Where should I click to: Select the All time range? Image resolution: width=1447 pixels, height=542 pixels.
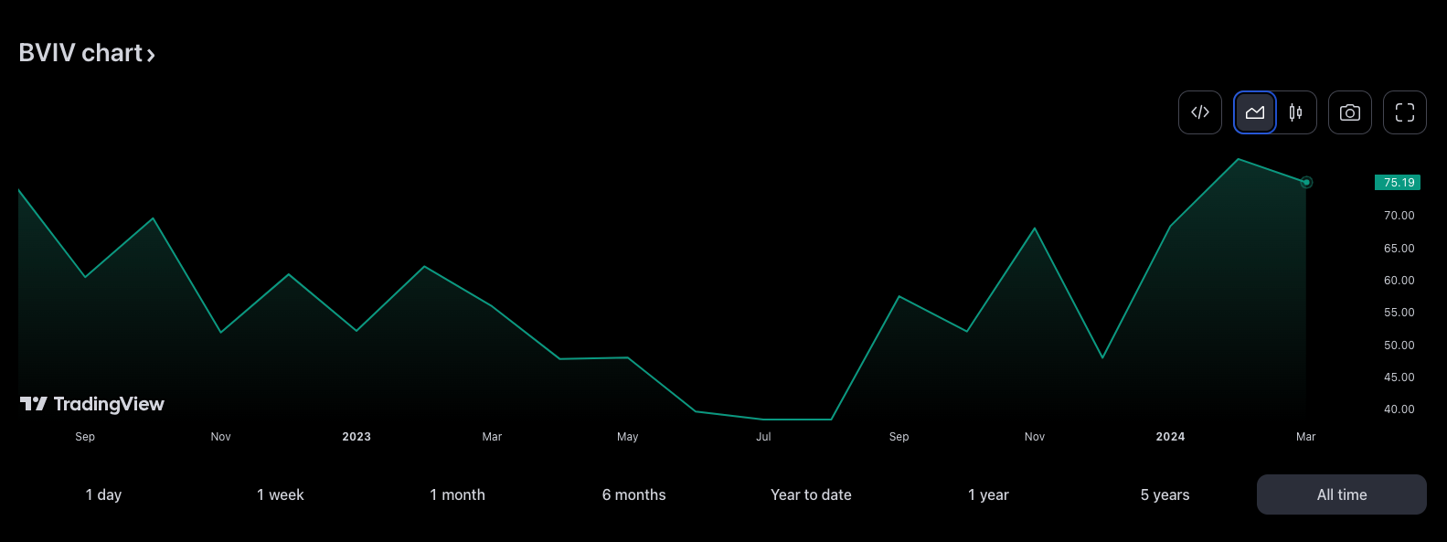coord(1341,494)
